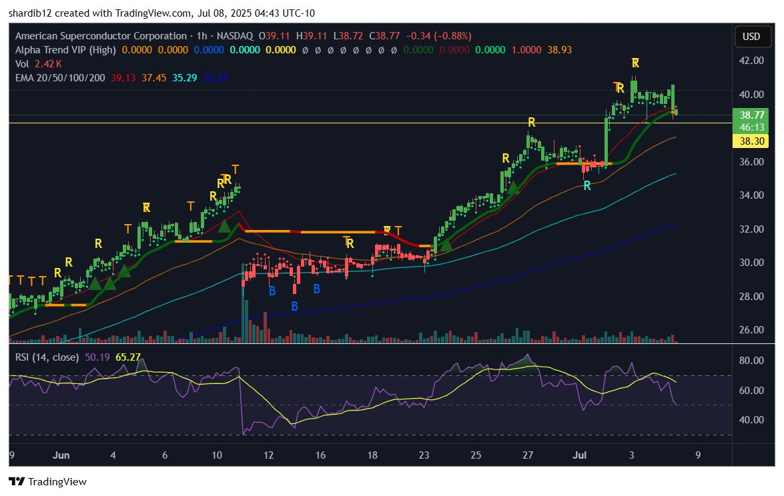The image size is (784, 496).
Task: Click the 60.00 RSI axis label
Action: pyautogui.click(x=751, y=391)
